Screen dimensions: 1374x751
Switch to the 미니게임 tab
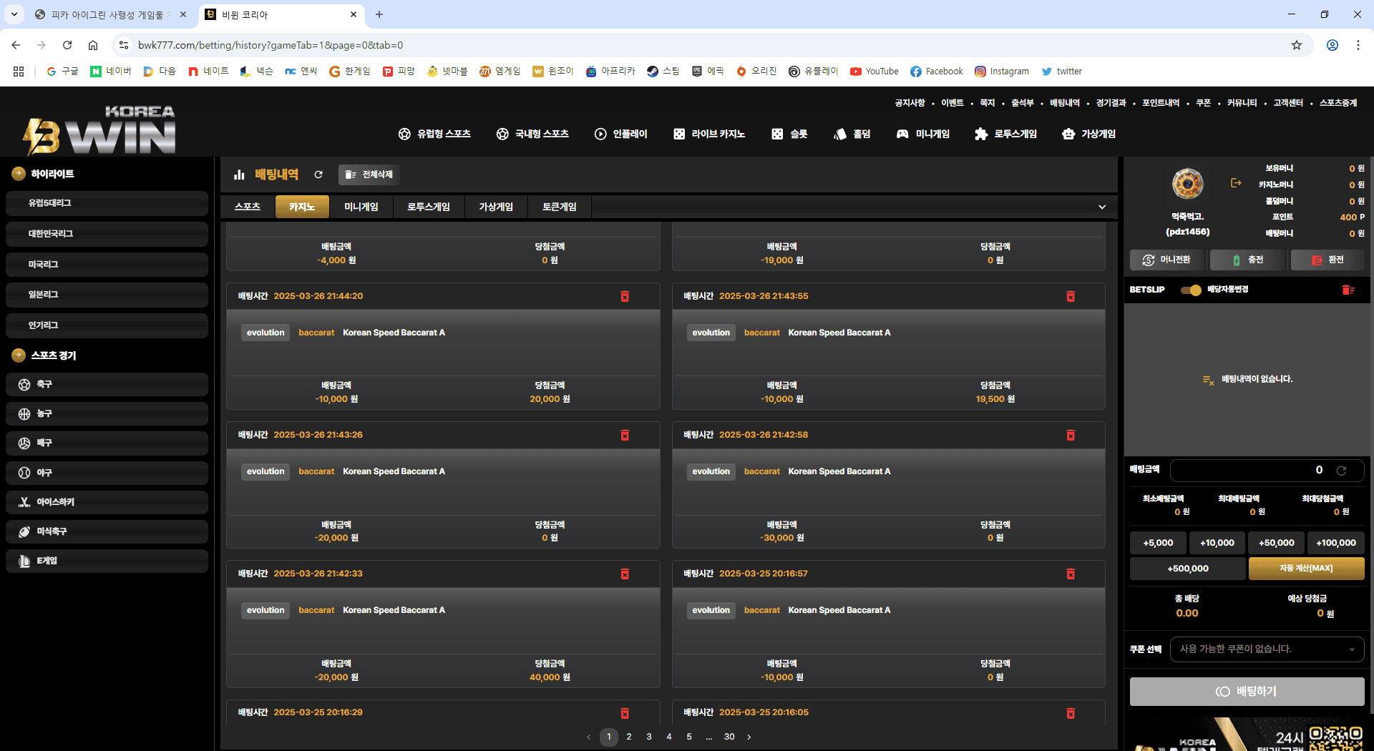click(x=361, y=207)
